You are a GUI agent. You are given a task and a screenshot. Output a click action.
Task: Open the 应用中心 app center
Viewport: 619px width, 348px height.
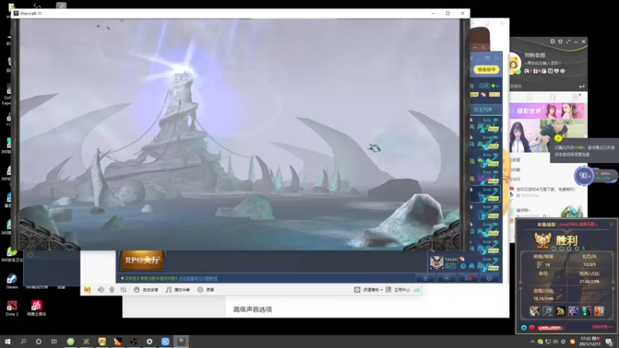[x=398, y=289]
